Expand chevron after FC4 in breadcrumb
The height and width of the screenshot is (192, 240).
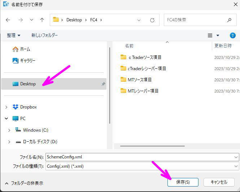pos(101,20)
